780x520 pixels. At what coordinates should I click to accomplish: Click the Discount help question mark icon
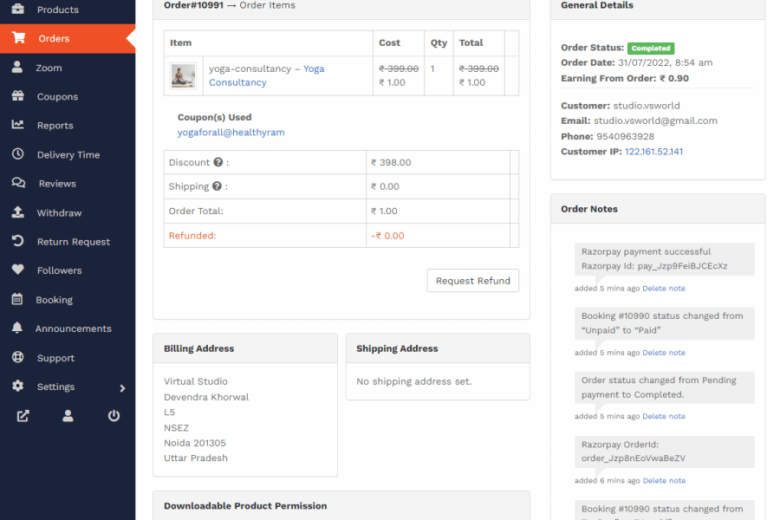coord(218,162)
